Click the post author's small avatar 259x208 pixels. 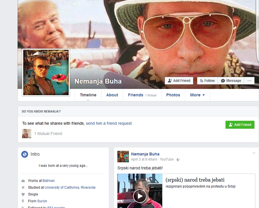[123, 156]
